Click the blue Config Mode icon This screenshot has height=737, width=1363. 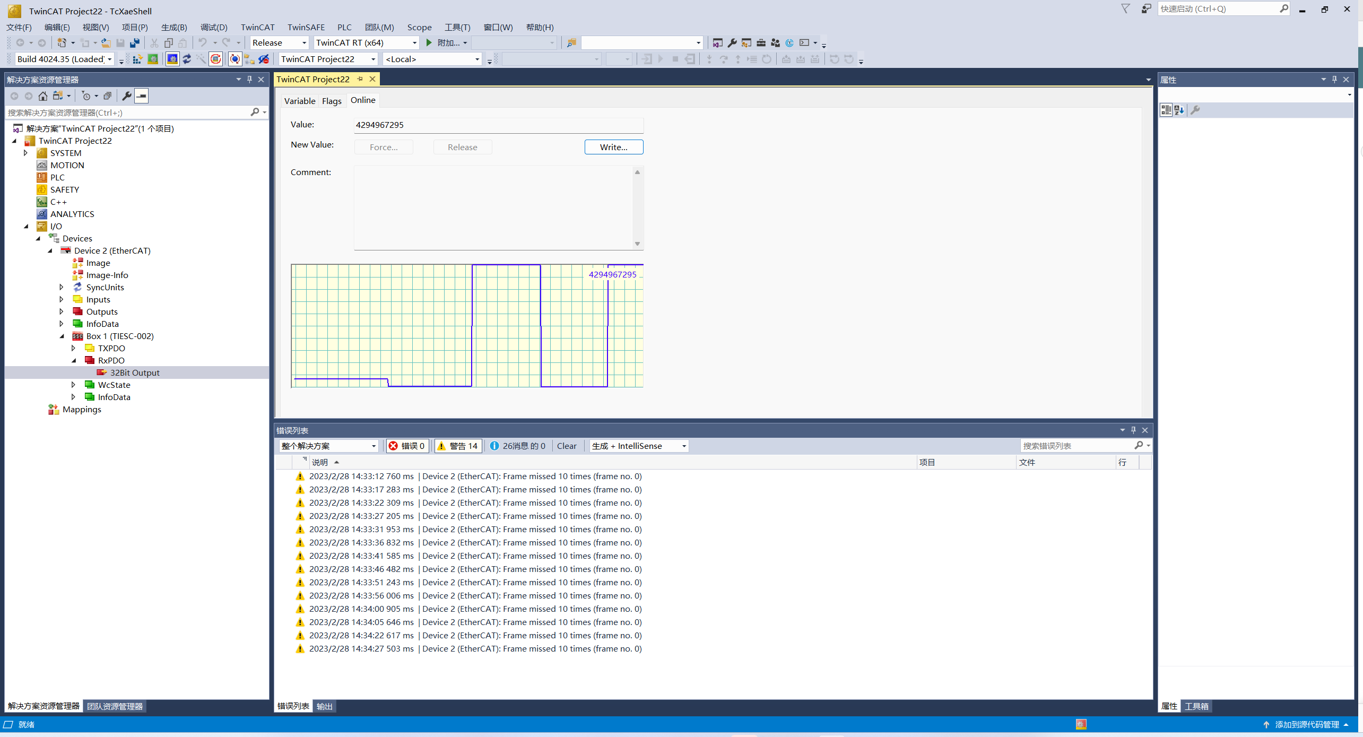coord(172,59)
